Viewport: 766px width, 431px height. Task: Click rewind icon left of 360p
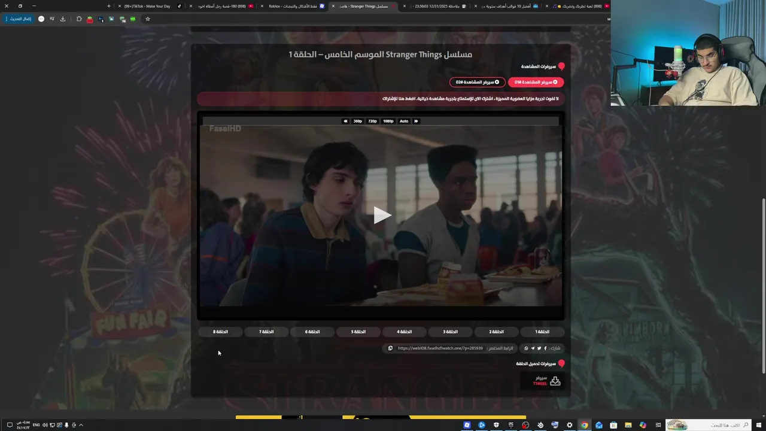(x=345, y=121)
